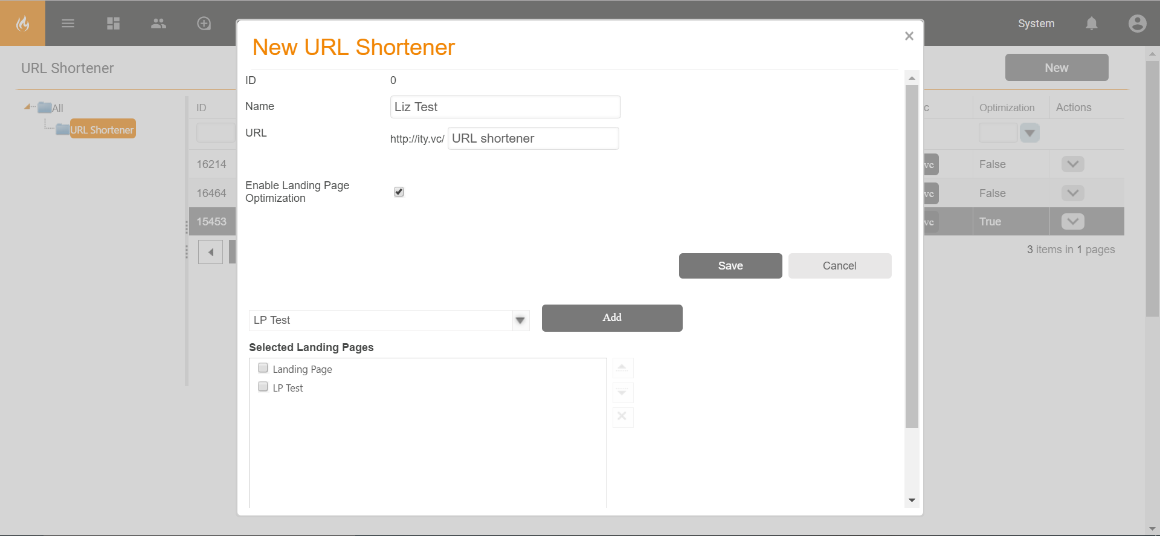1160x536 pixels.
Task: Check the LP Test list checkbox
Action: [263, 387]
